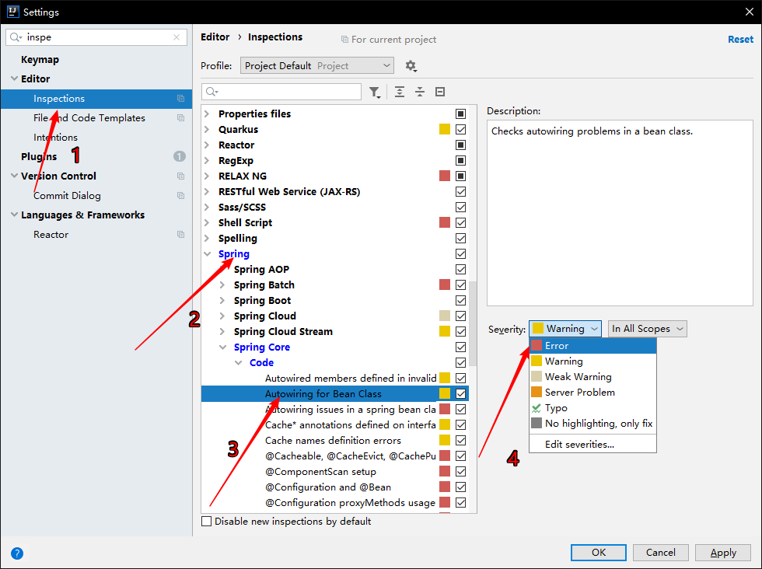Enable Disable new inspections by default

click(x=207, y=522)
